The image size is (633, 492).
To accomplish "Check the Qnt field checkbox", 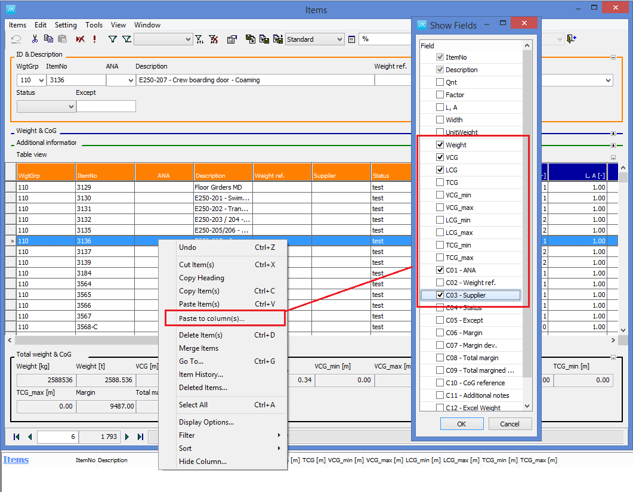I will tap(440, 82).
